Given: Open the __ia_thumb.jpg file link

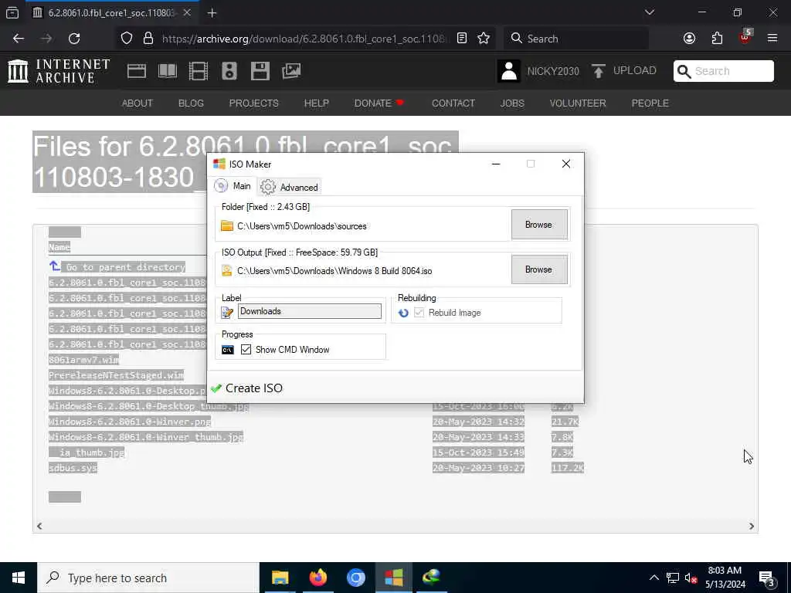Looking at the screenshot, I should point(87,452).
